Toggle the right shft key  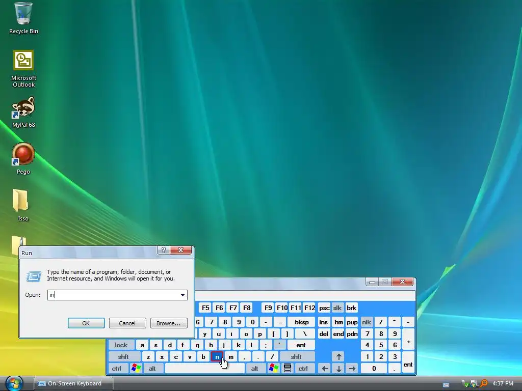296,357
